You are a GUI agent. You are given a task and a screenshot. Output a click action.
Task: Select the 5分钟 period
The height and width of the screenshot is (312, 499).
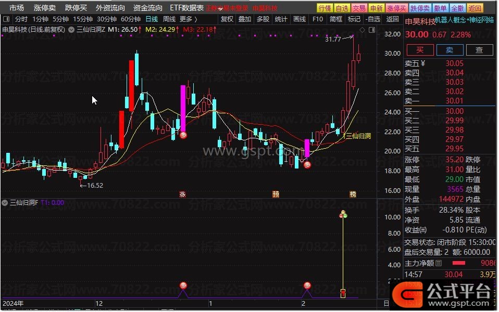(x=61, y=19)
